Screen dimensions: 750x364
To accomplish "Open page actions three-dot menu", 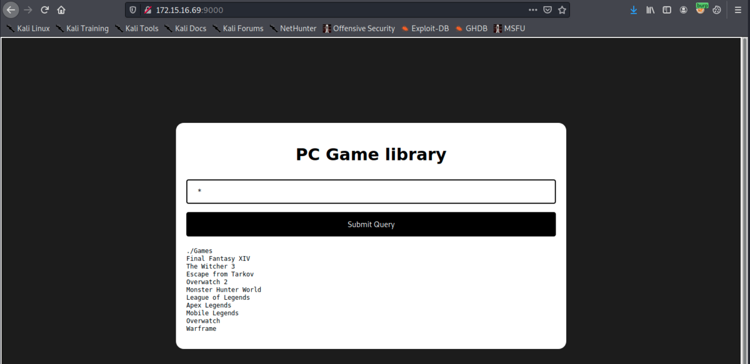I will tap(533, 10).
